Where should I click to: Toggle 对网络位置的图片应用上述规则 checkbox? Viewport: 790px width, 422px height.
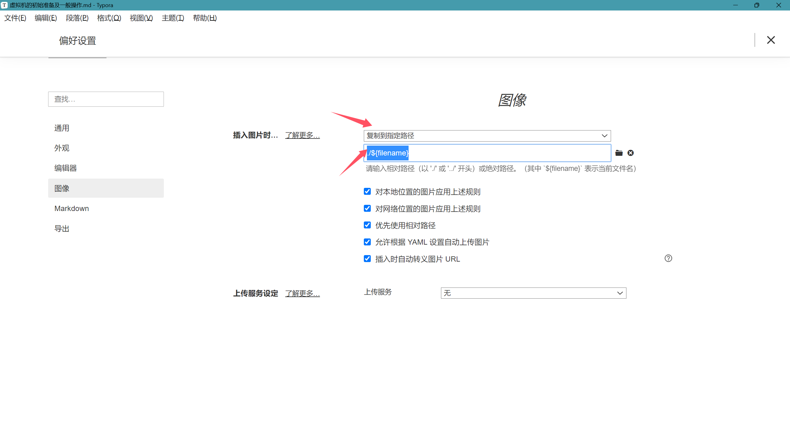click(x=367, y=209)
